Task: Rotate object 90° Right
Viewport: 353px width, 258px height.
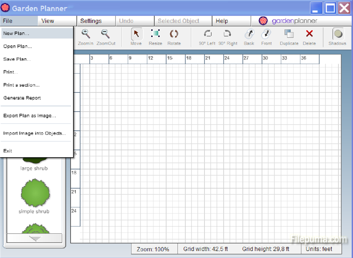Action: [x=228, y=35]
